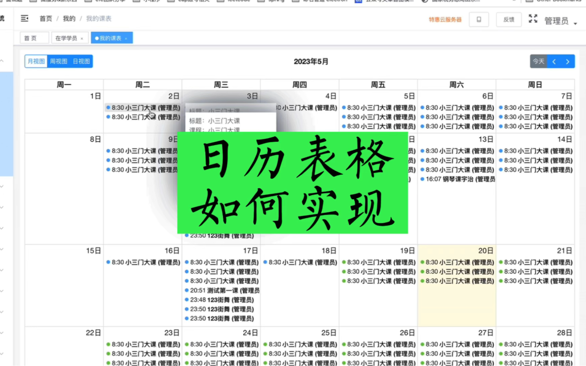Switch calendar to 日视图
Image resolution: width=586 pixels, height=366 pixels.
[81, 61]
